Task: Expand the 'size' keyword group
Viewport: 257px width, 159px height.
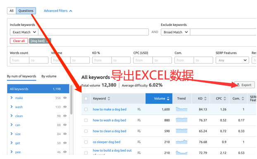Action: [x=12, y=134]
